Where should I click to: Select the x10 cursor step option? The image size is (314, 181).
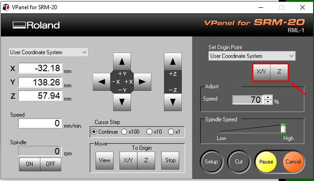pyautogui.click(x=154, y=132)
